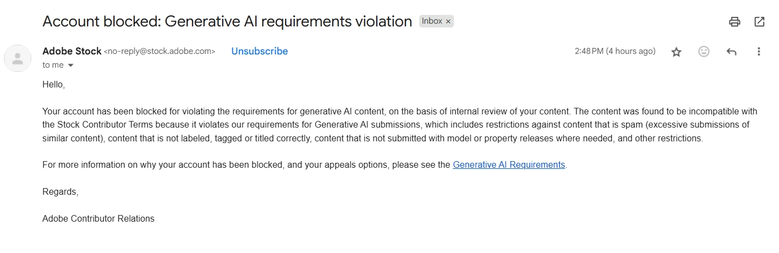Click the 'Account blocked' subject line

tap(227, 21)
